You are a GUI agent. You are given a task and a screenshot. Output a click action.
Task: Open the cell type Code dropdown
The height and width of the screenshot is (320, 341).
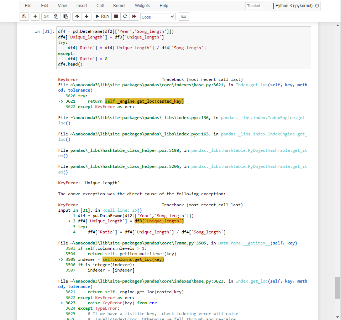pyautogui.click(x=158, y=17)
